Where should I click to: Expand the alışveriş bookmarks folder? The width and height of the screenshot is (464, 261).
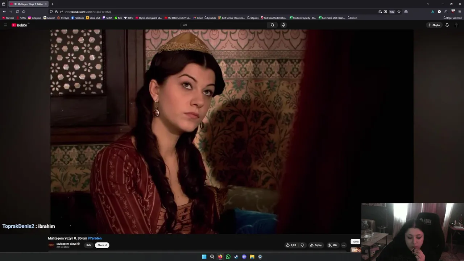253,18
